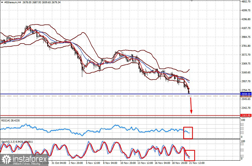This screenshot has width=252, height=166.
Task: Click the 2754.75 price scale label
Action: tap(246, 90)
